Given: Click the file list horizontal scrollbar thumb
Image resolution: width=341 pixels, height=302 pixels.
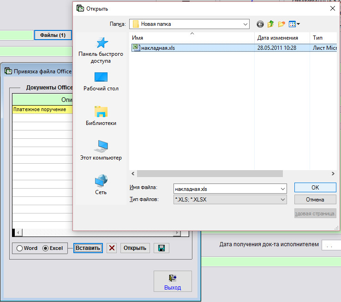Looking at the screenshot, I should click(210, 174).
